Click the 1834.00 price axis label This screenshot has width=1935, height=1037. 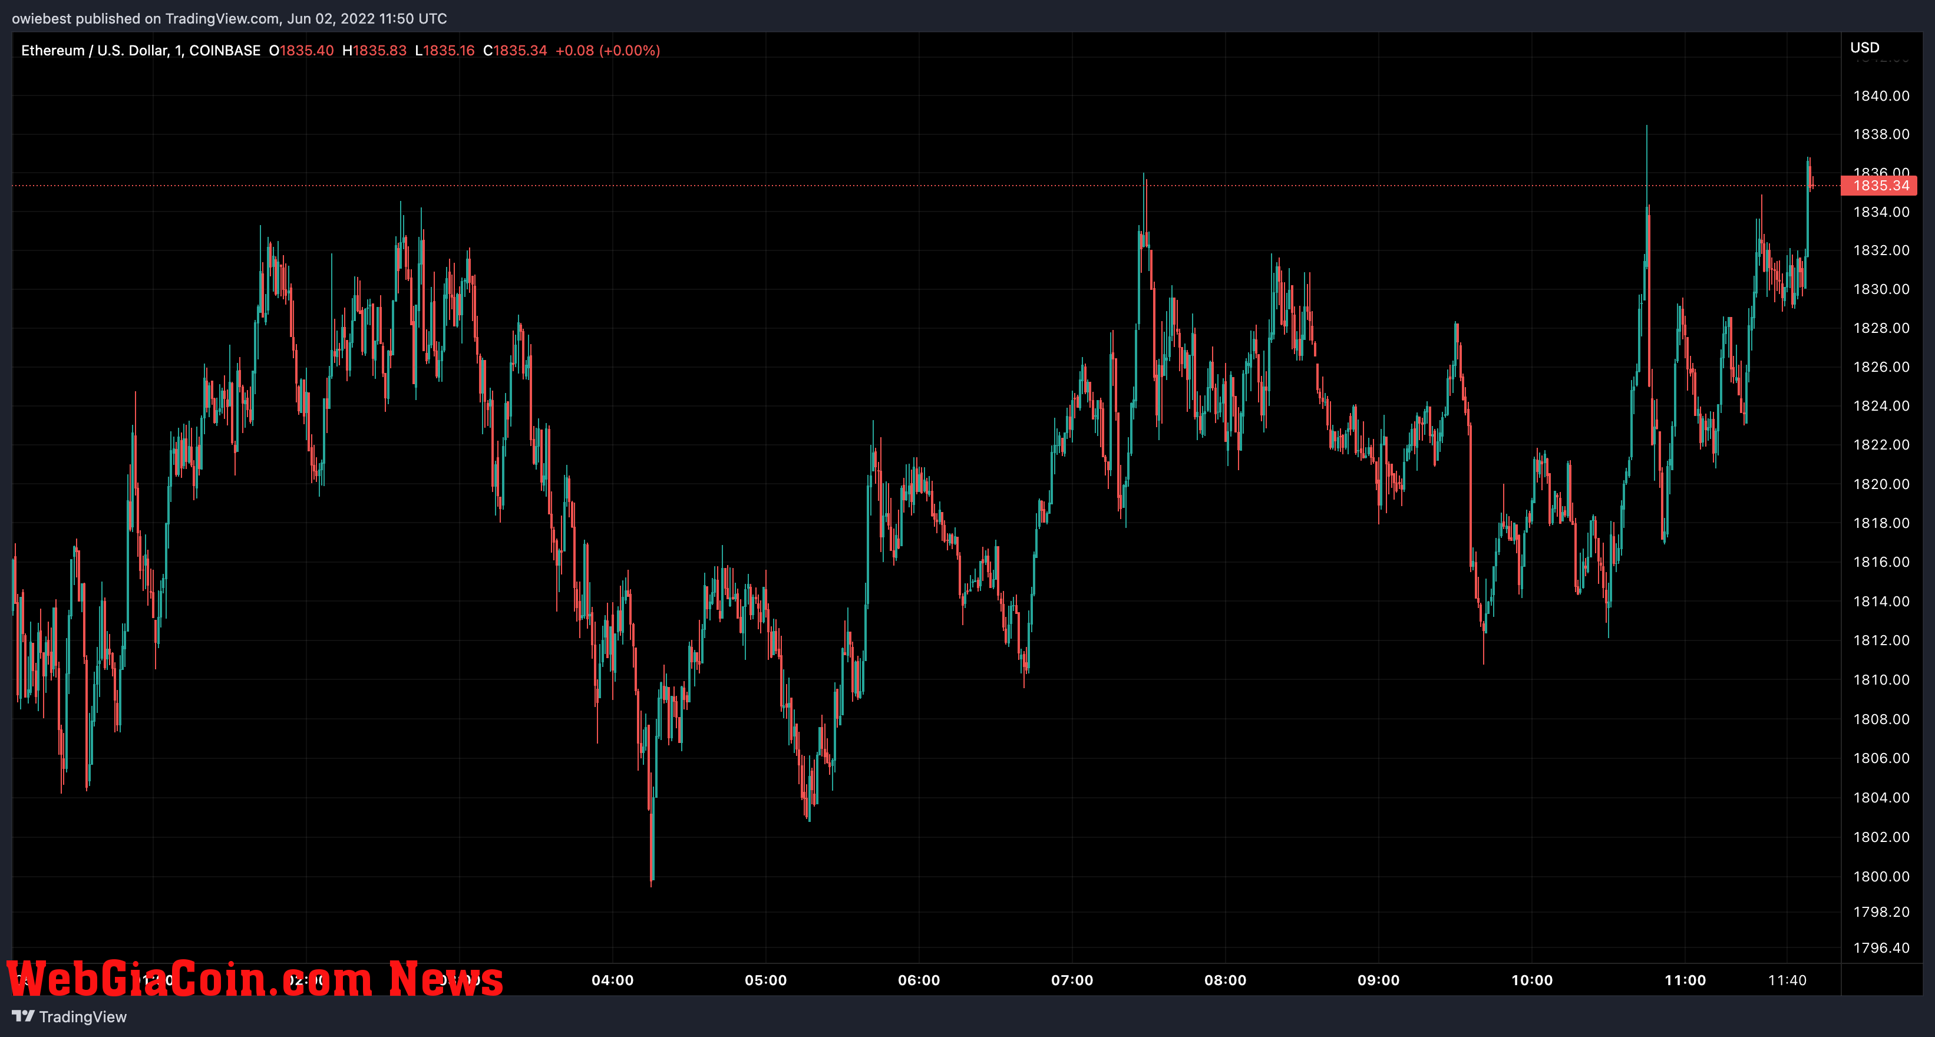coord(1881,212)
